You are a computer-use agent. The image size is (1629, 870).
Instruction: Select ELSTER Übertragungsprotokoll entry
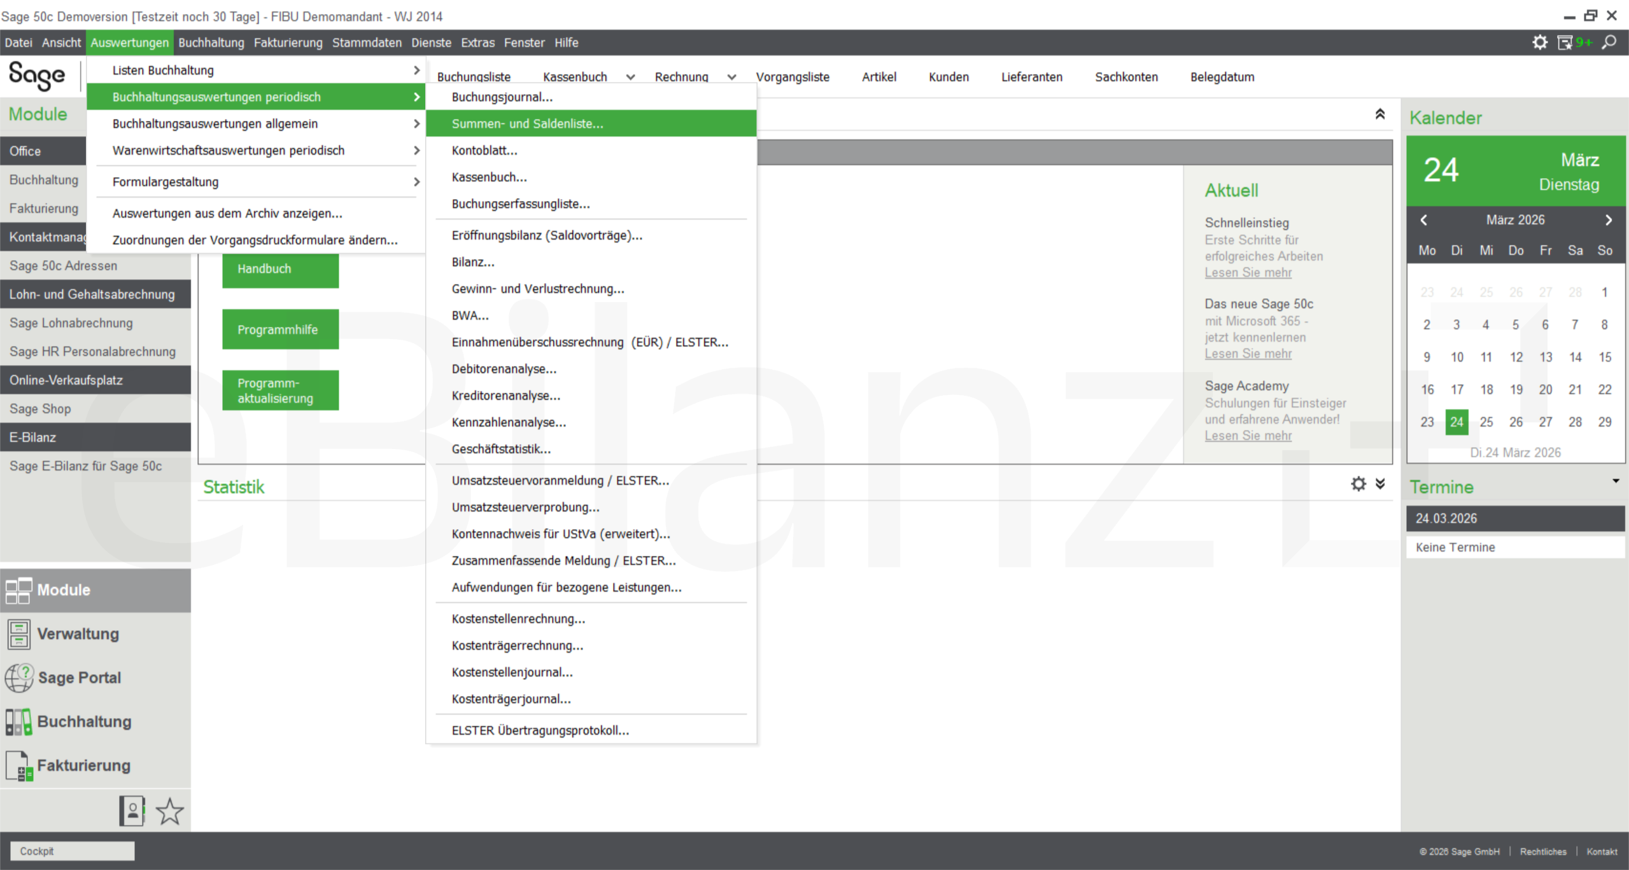pos(591,730)
